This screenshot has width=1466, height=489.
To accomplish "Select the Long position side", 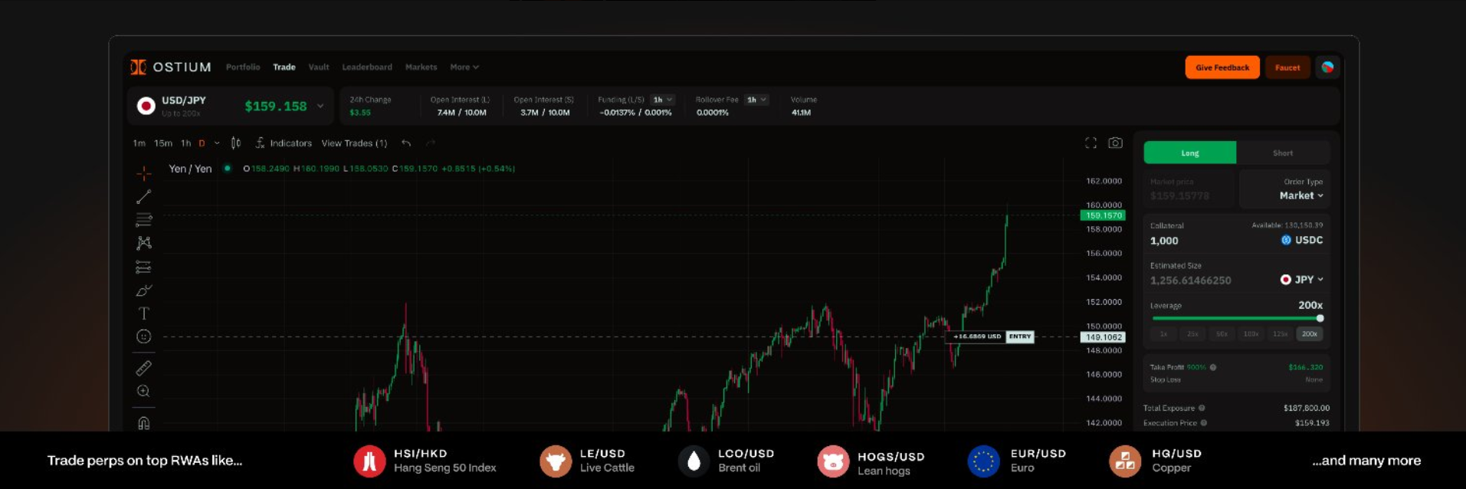I will tap(1189, 153).
